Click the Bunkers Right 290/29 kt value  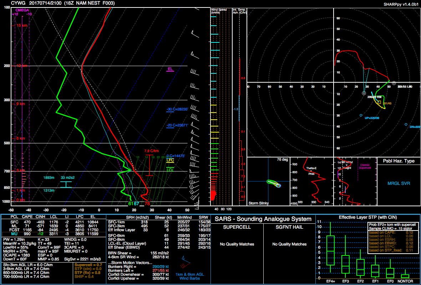[x=161, y=267]
